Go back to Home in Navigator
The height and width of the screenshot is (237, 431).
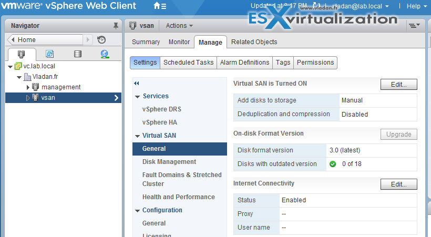coord(45,40)
